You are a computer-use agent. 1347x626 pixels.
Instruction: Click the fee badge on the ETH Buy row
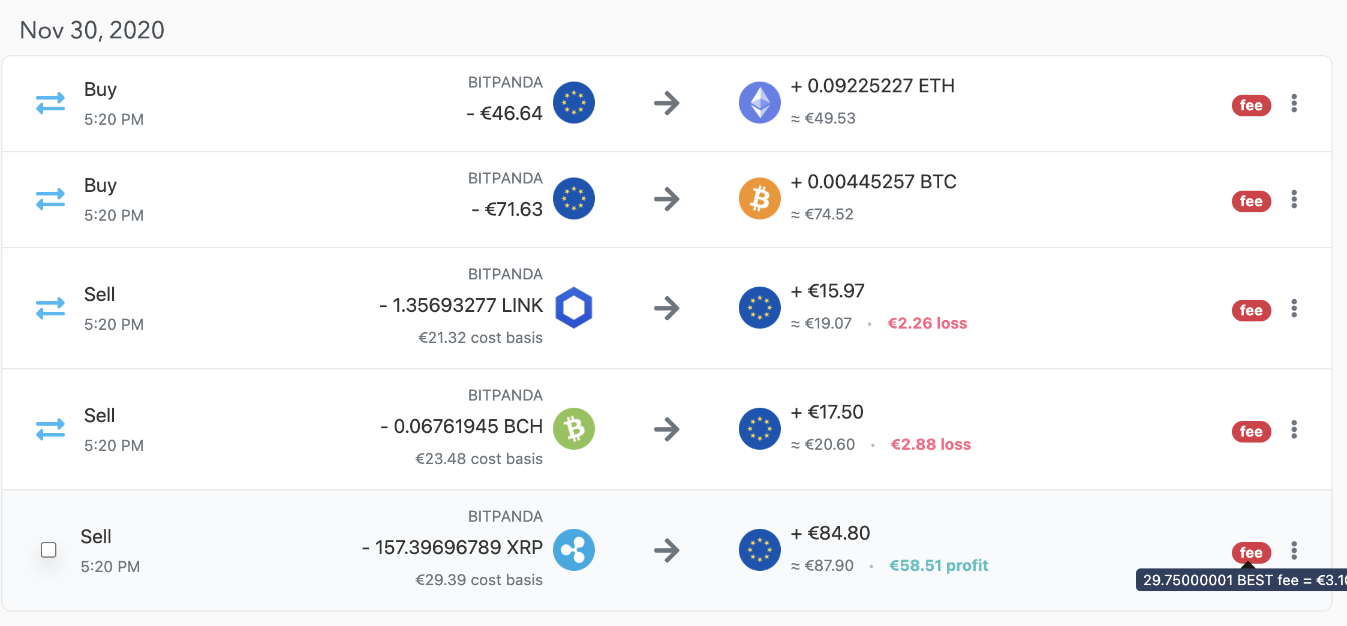(1252, 105)
